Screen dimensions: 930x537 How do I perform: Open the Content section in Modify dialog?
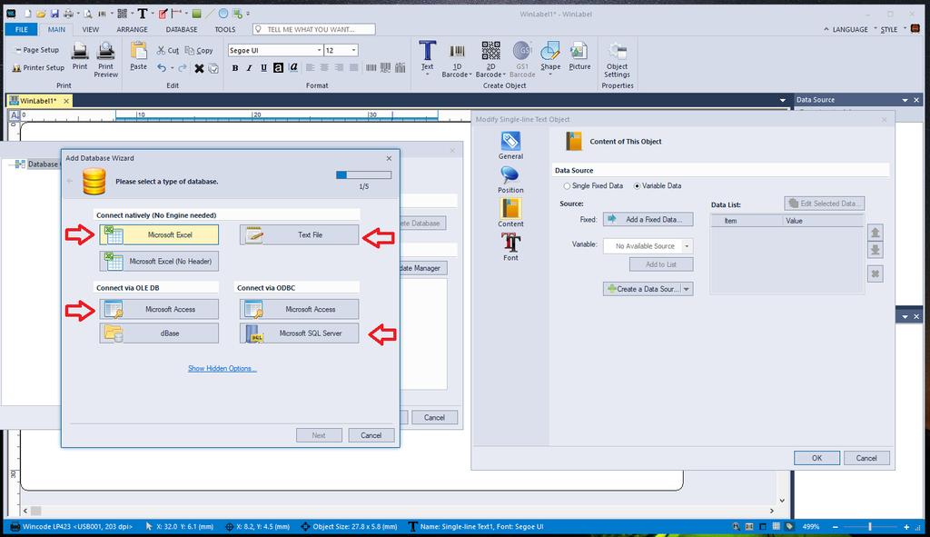(x=510, y=213)
